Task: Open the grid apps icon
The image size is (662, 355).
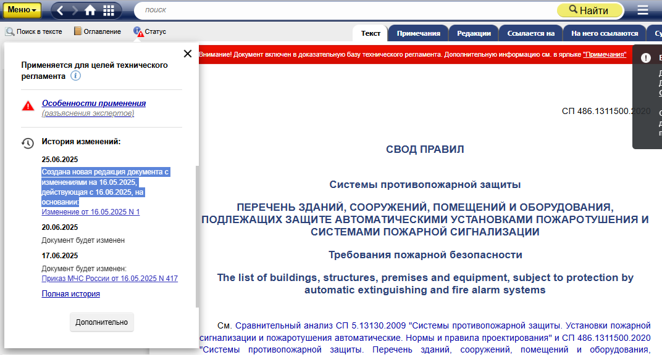Action: pyautogui.click(x=109, y=10)
